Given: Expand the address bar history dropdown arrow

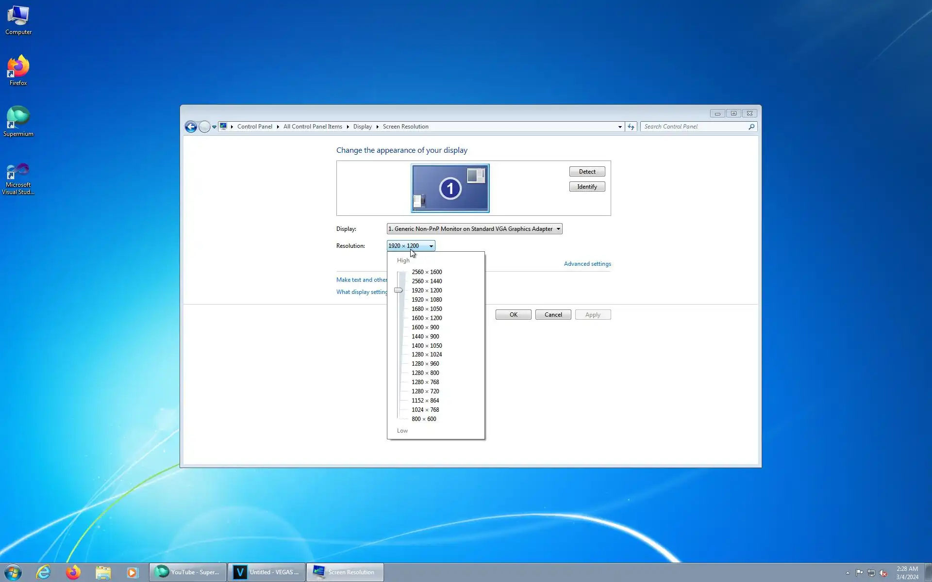Looking at the screenshot, I should 620,127.
